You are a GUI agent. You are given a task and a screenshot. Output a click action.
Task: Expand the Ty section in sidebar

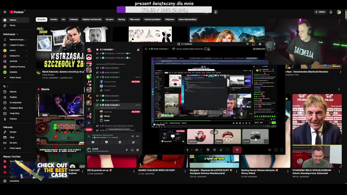click(8, 86)
